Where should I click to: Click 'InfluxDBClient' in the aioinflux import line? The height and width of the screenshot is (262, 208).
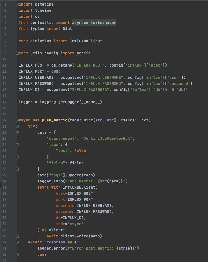(86, 41)
